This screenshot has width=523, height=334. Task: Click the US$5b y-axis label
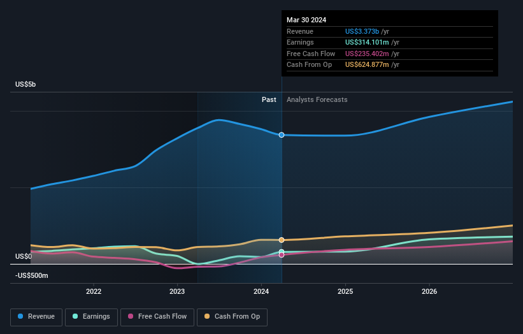25,84
